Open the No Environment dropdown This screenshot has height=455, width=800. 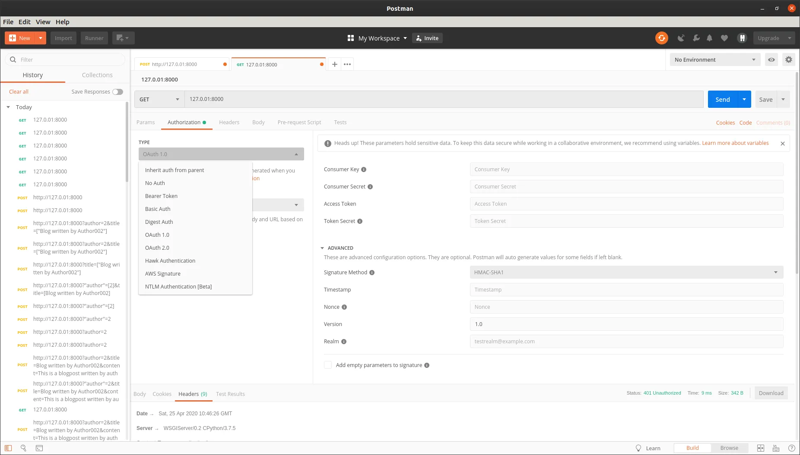point(715,60)
